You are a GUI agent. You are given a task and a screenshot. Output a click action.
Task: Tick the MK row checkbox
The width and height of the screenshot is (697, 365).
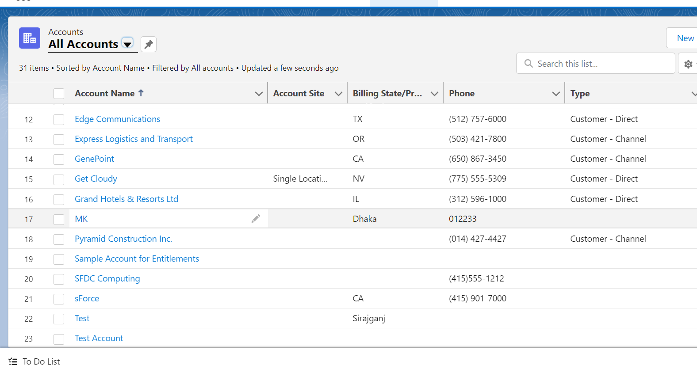pos(59,220)
